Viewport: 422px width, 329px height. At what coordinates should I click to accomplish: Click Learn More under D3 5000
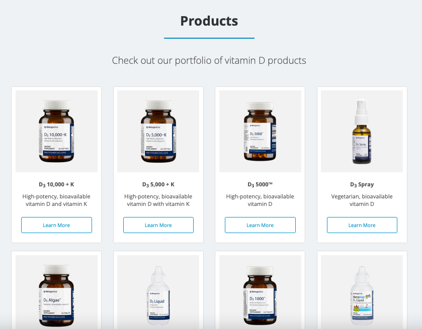pyautogui.click(x=260, y=225)
